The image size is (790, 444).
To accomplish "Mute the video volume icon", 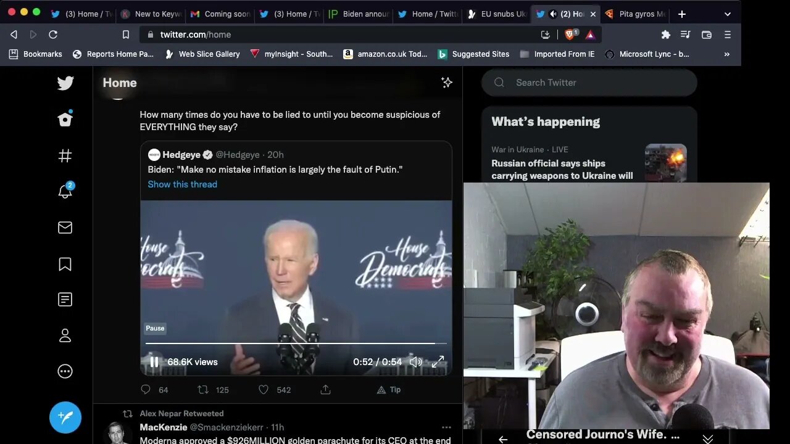I will pyautogui.click(x=416, y=362).
